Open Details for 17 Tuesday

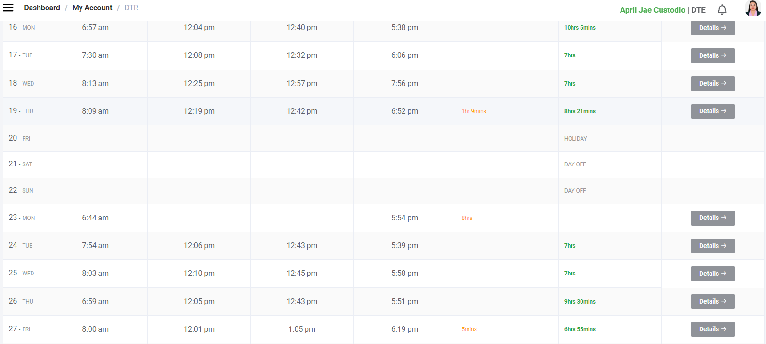point(712,55)
